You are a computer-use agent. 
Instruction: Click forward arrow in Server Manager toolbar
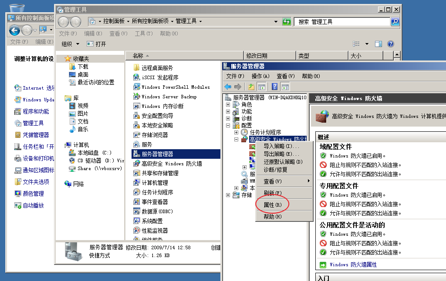coord(238,87)
